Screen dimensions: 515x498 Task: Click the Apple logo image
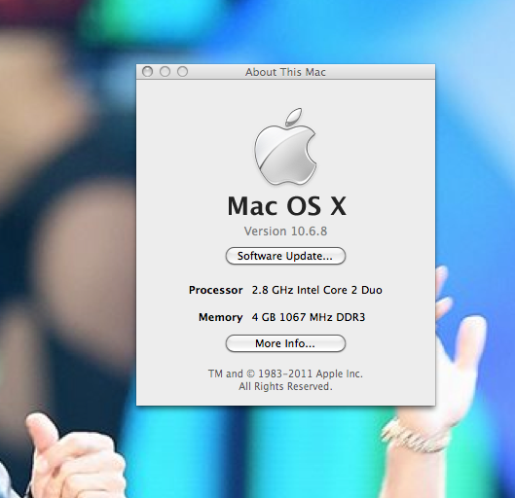(x=285, y=147)
